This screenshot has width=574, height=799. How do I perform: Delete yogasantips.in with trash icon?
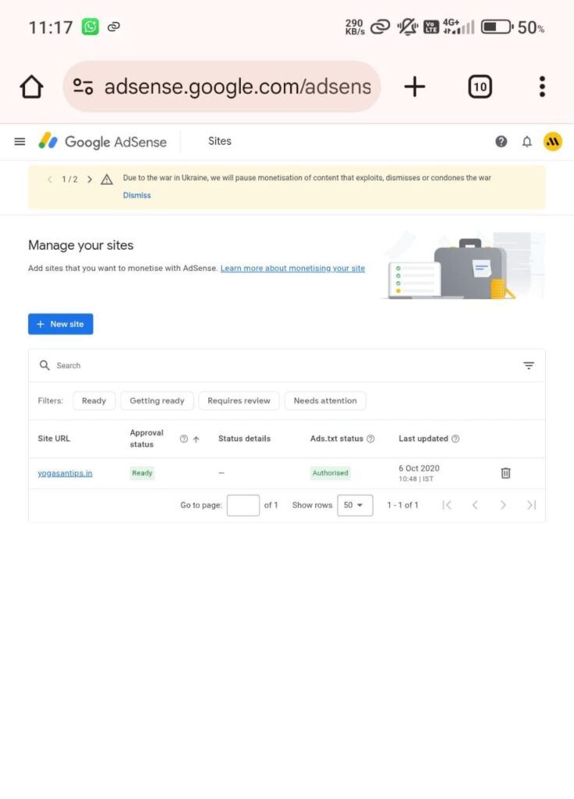[x=505, y=474]
